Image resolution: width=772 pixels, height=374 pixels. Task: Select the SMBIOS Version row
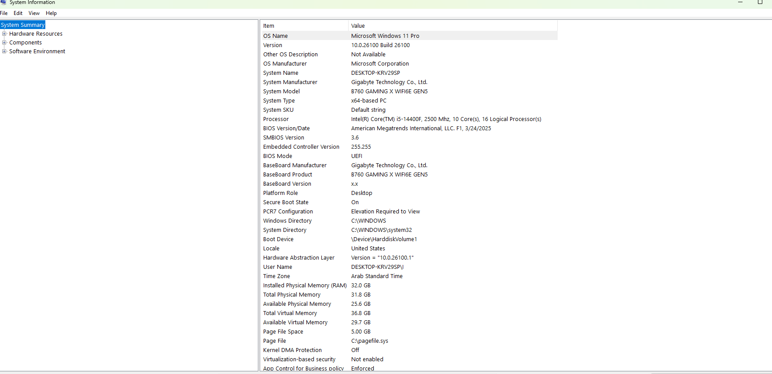(409, 138)
